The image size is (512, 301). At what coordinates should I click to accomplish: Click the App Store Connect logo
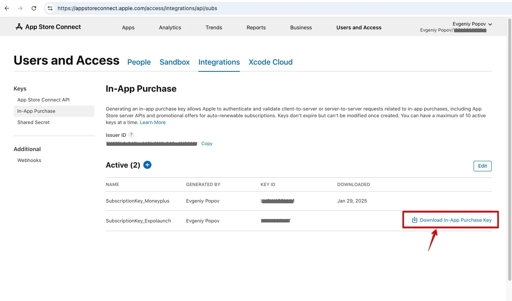click(48, 27)
